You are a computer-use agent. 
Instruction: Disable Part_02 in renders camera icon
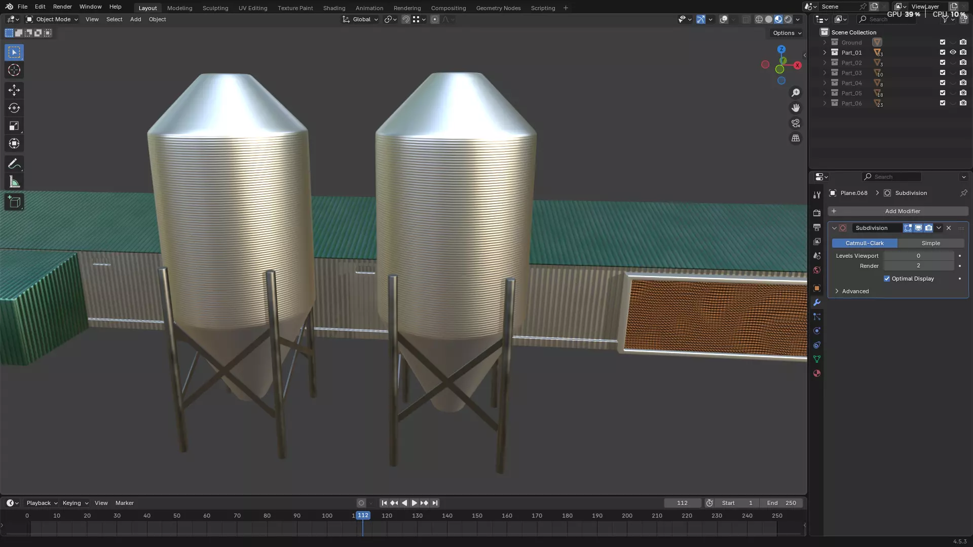963,62
